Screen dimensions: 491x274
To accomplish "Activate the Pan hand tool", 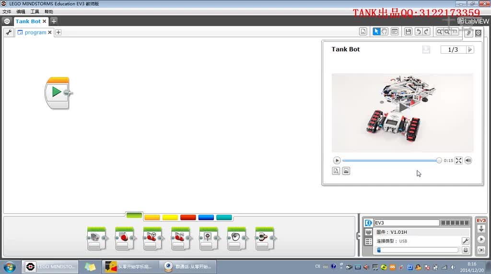I will (x=384, y=32).
